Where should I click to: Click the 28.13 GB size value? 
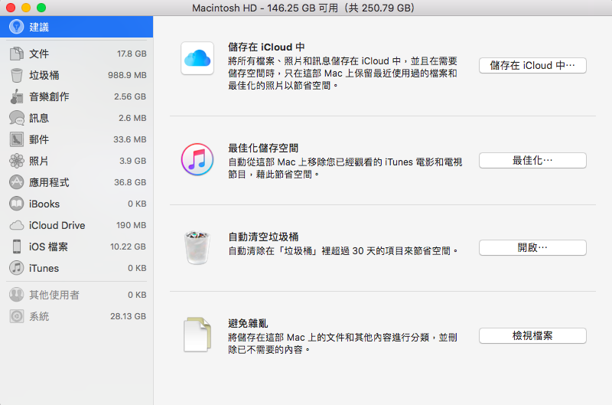(128, 316)
